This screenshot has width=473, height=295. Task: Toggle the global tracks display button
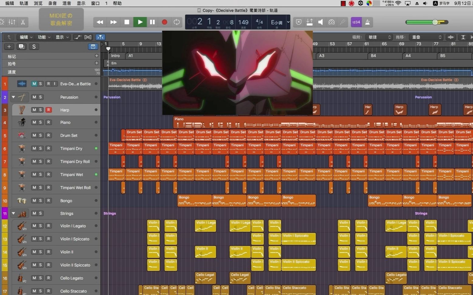[93, 46]
